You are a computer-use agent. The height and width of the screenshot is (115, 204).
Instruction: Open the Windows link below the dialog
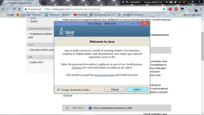(68, 96)
